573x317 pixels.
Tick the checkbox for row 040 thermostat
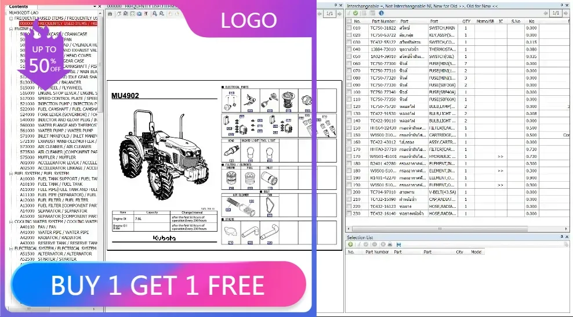[x=349, y=49]
